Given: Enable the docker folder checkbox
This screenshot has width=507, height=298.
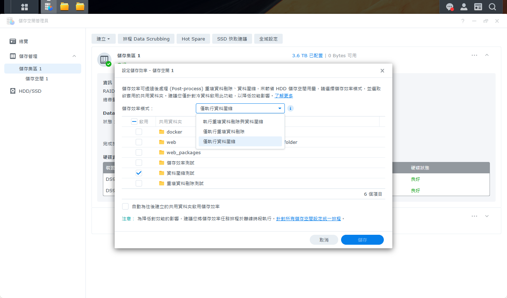Looking at the screenshot, I should pos(139,132).
